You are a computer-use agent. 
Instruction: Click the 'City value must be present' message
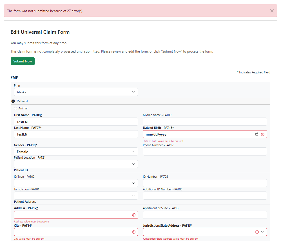coord(29,239)
